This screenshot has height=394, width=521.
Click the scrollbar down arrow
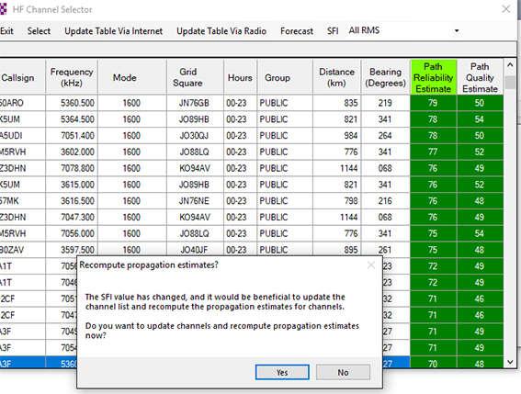pyautogui.click(x=510, y=362)
